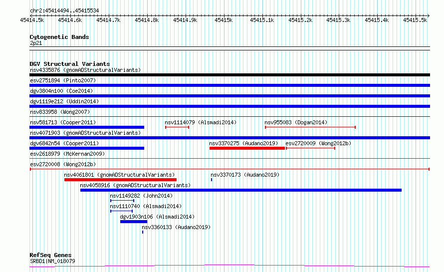
Task: Open the esv2720009 (Wong2012b) label
Action: coord(318,143)
